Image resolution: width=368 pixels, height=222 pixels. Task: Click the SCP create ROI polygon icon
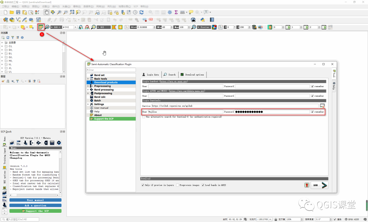114,27
